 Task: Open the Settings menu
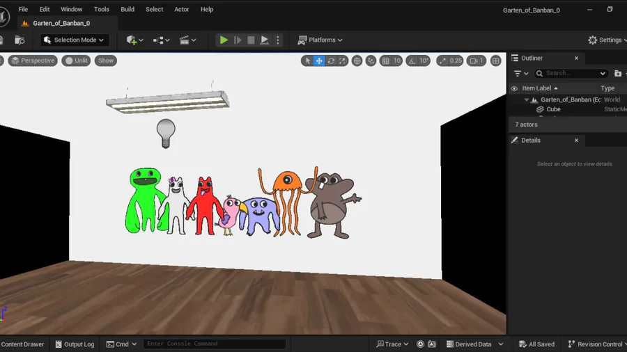coord(607,40)
